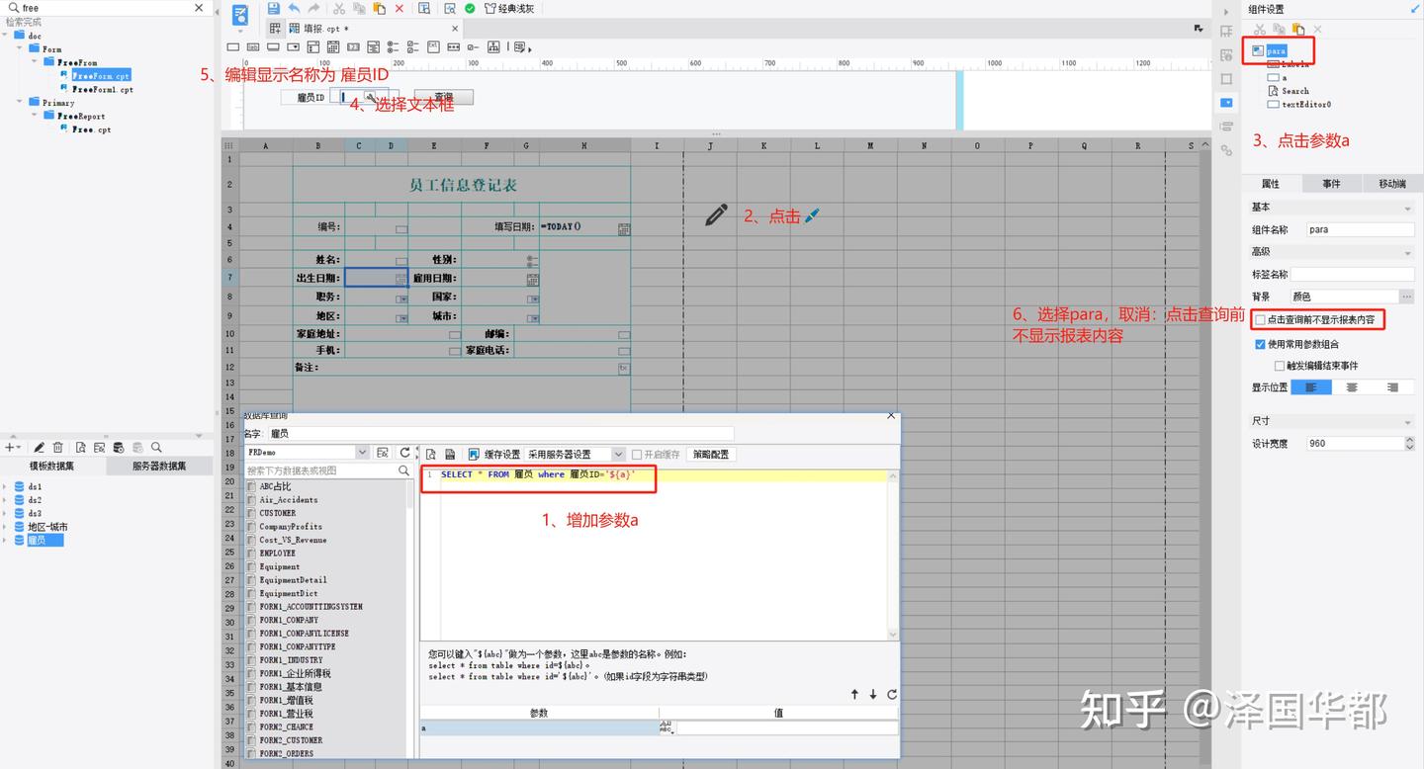Viewport: 1424px width, 769px height.
Task: Check the ABC占比 table checkbox
Action: tap(252, 486)
